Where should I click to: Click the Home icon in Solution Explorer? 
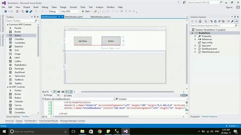point(200,21)
